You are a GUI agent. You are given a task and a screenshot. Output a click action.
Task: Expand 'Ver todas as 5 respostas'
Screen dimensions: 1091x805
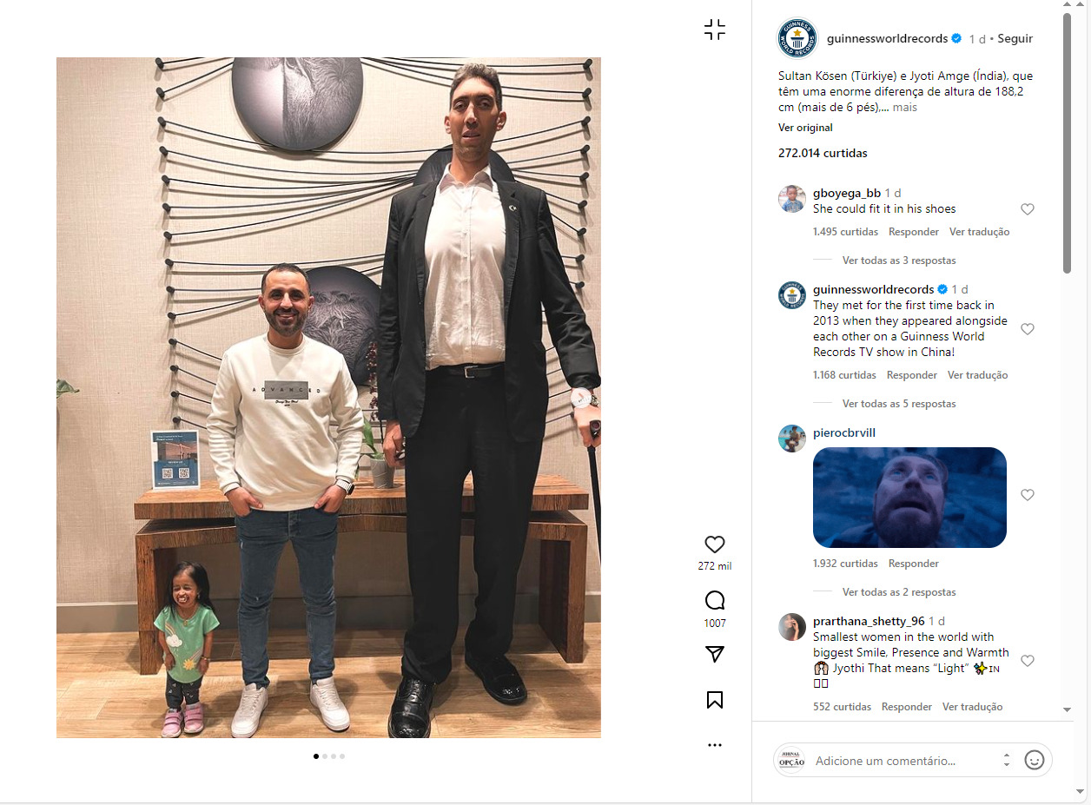pos(899,404)
